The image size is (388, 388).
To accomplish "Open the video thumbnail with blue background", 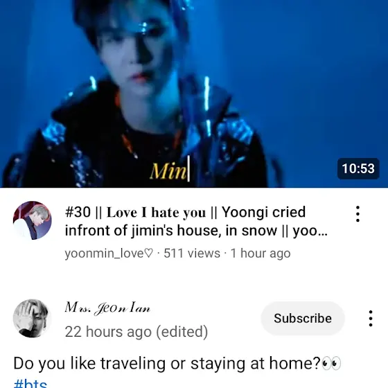I will (x=194, y=94).
